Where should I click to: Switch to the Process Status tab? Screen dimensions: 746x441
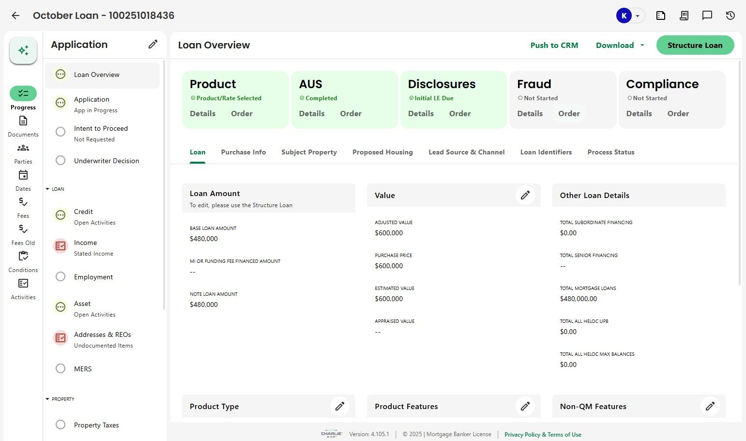[610, 152]
